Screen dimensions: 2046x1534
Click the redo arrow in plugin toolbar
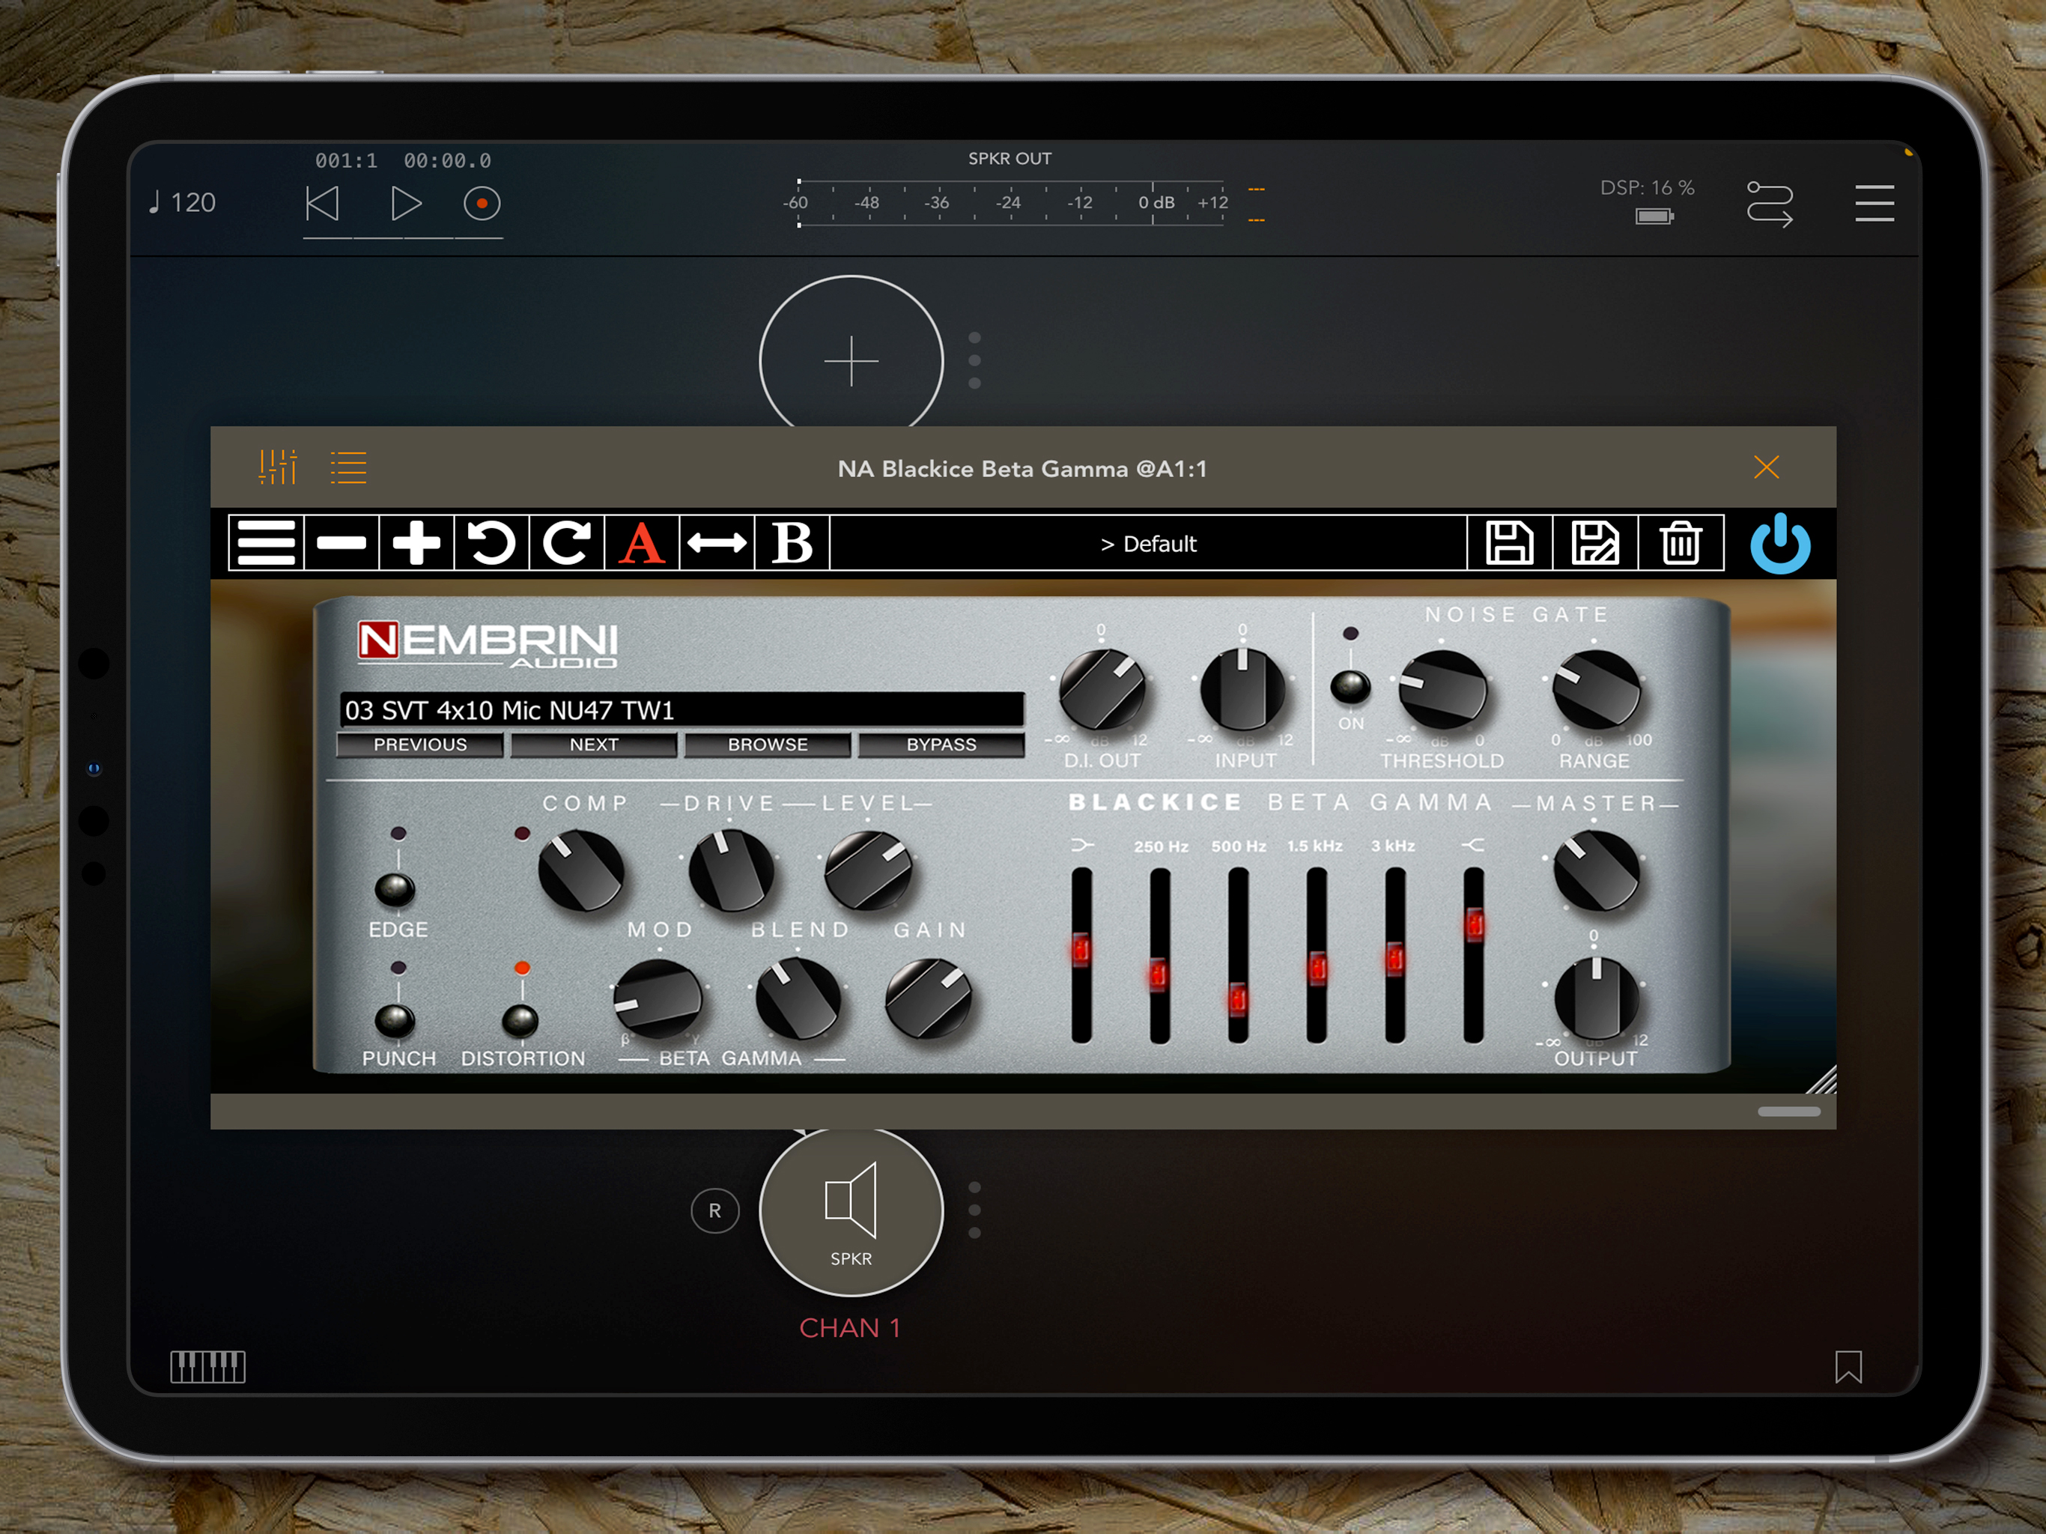[x=566, y=543]
